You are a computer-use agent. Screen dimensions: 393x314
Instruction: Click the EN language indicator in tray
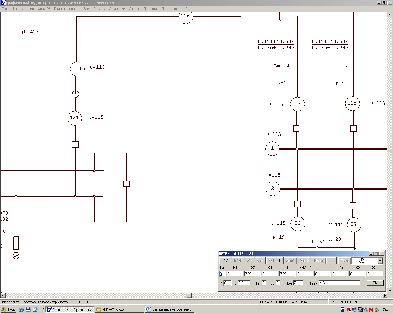(343, 310)
